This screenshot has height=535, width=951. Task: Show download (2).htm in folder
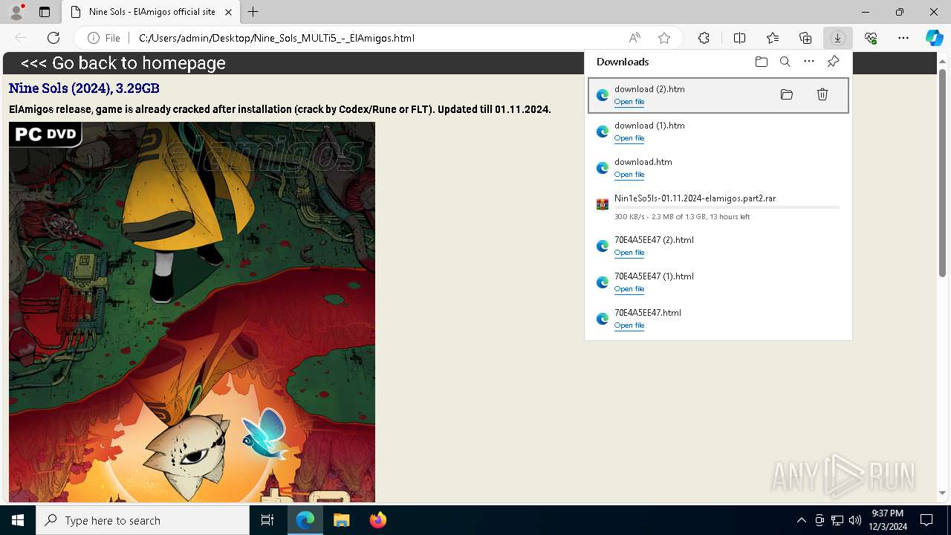787,94
